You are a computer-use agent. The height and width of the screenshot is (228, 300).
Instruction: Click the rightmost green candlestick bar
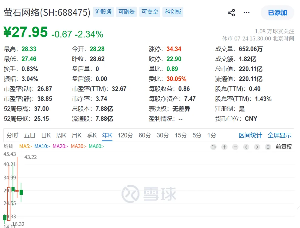pyautogui.click(x=21, y=192)
